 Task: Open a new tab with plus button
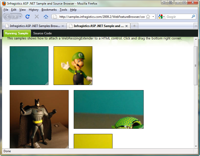(134, 26)
